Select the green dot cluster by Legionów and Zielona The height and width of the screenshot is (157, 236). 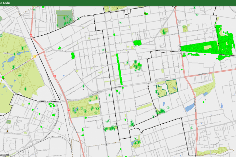59,48
